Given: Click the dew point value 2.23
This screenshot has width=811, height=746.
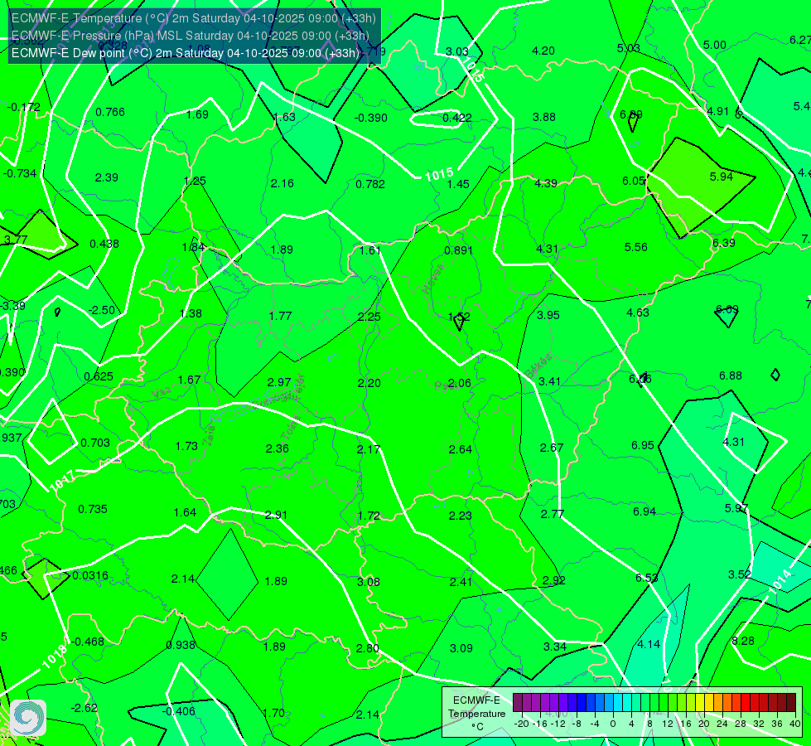Looking at the screenshot, I should coord(461,516).
